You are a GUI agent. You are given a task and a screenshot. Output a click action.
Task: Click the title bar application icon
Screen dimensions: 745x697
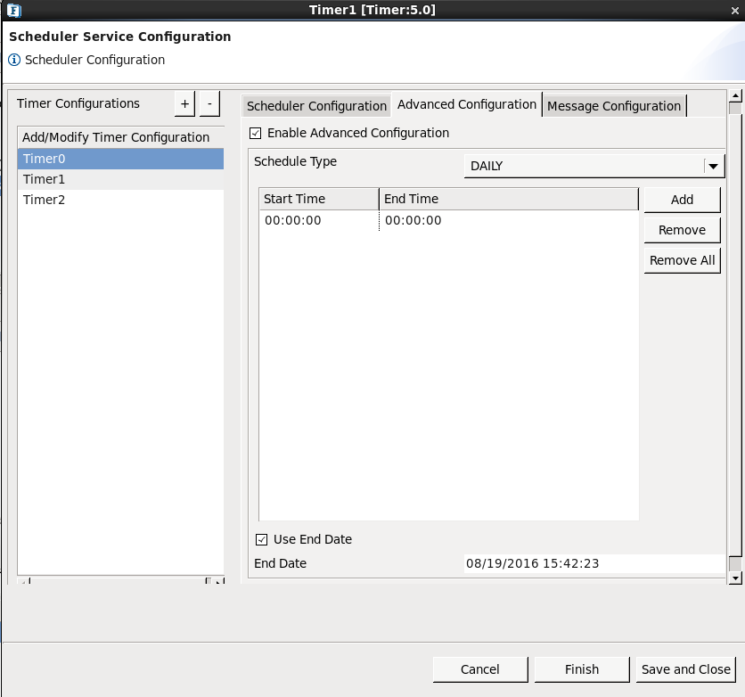pyautogui.click(x=13, y=10)
